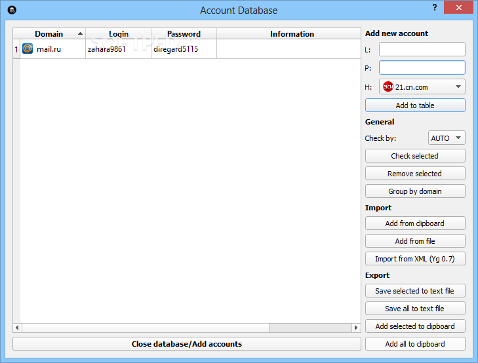This screenshot has width=478, height=363.
Task: Select the diregard5115 password cell
Action: pos(184,48)
